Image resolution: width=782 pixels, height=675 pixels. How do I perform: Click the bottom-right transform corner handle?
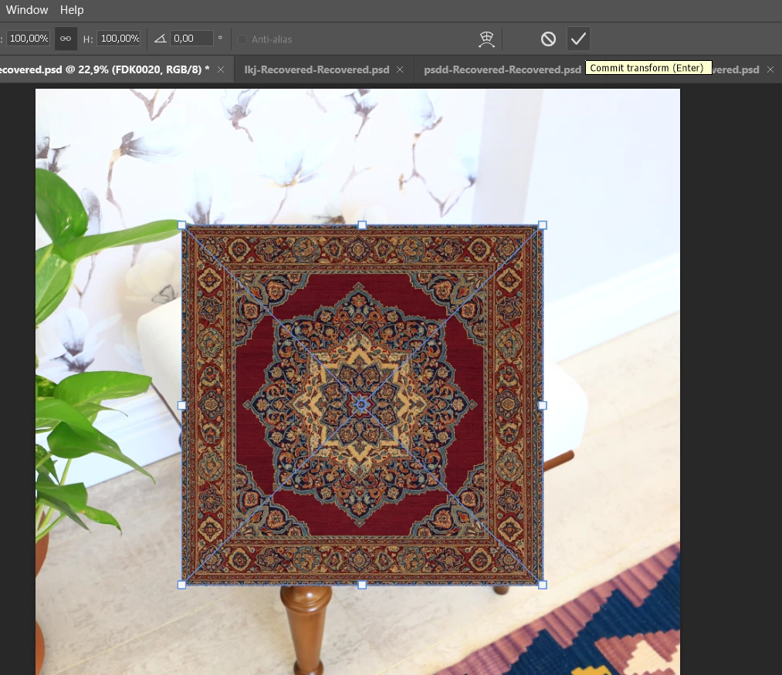click(543, 585)
